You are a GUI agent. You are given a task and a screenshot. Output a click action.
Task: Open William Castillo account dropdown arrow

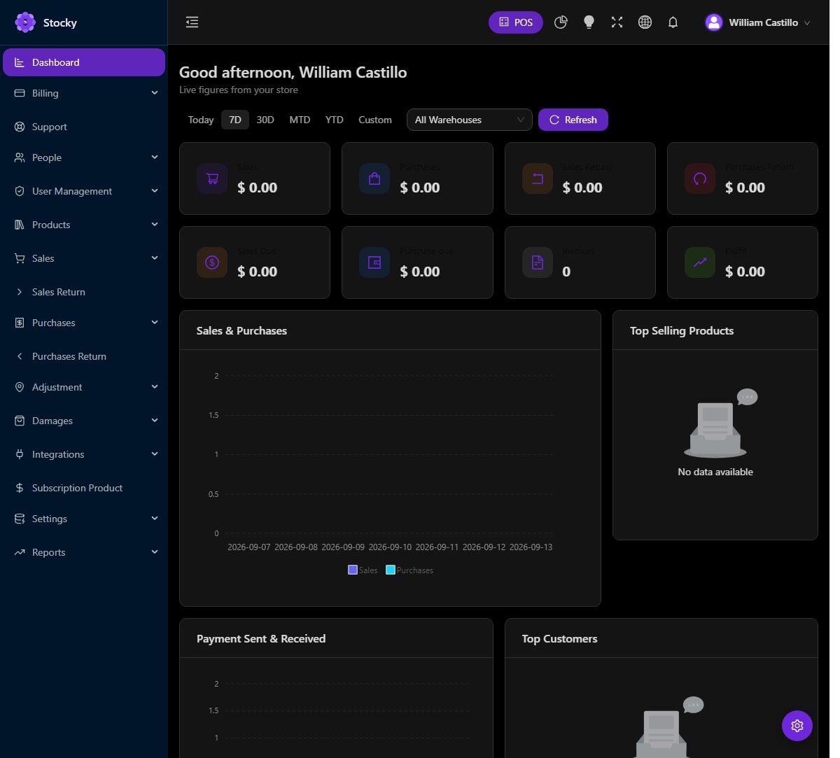tap(807, 22)
